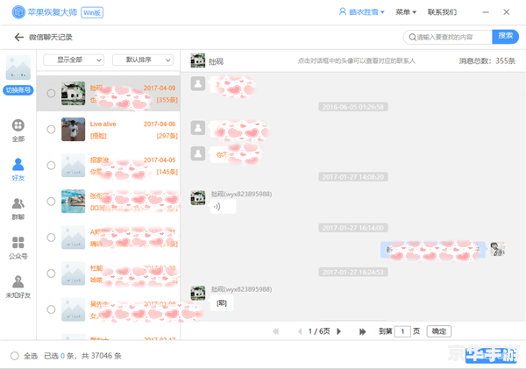Click the magnifier icon in the search box
Viewport: 526px width, 369px height.
tap(412, 37)
